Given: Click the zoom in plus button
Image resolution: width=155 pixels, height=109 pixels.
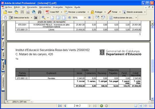Looking at the screenshot, I should click(x=90, y=18).
